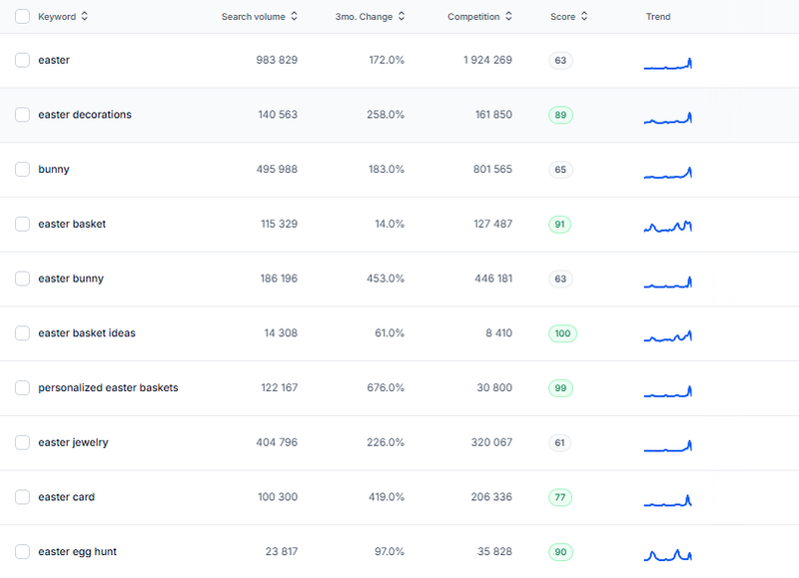Viewport: 799px width, 578px height.
Task: Sort by Keyword using its sort arrows
Action: click(x=85, y=16)
